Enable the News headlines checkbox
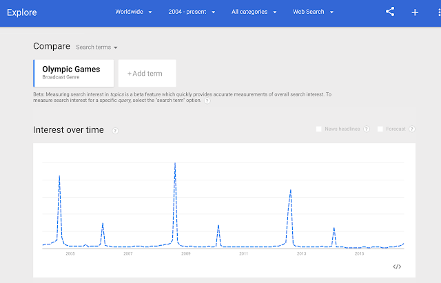This screenshot has width=441, height=283. [318, 129]
